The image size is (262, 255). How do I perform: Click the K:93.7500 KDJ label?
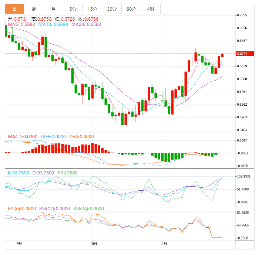(19, 173)
